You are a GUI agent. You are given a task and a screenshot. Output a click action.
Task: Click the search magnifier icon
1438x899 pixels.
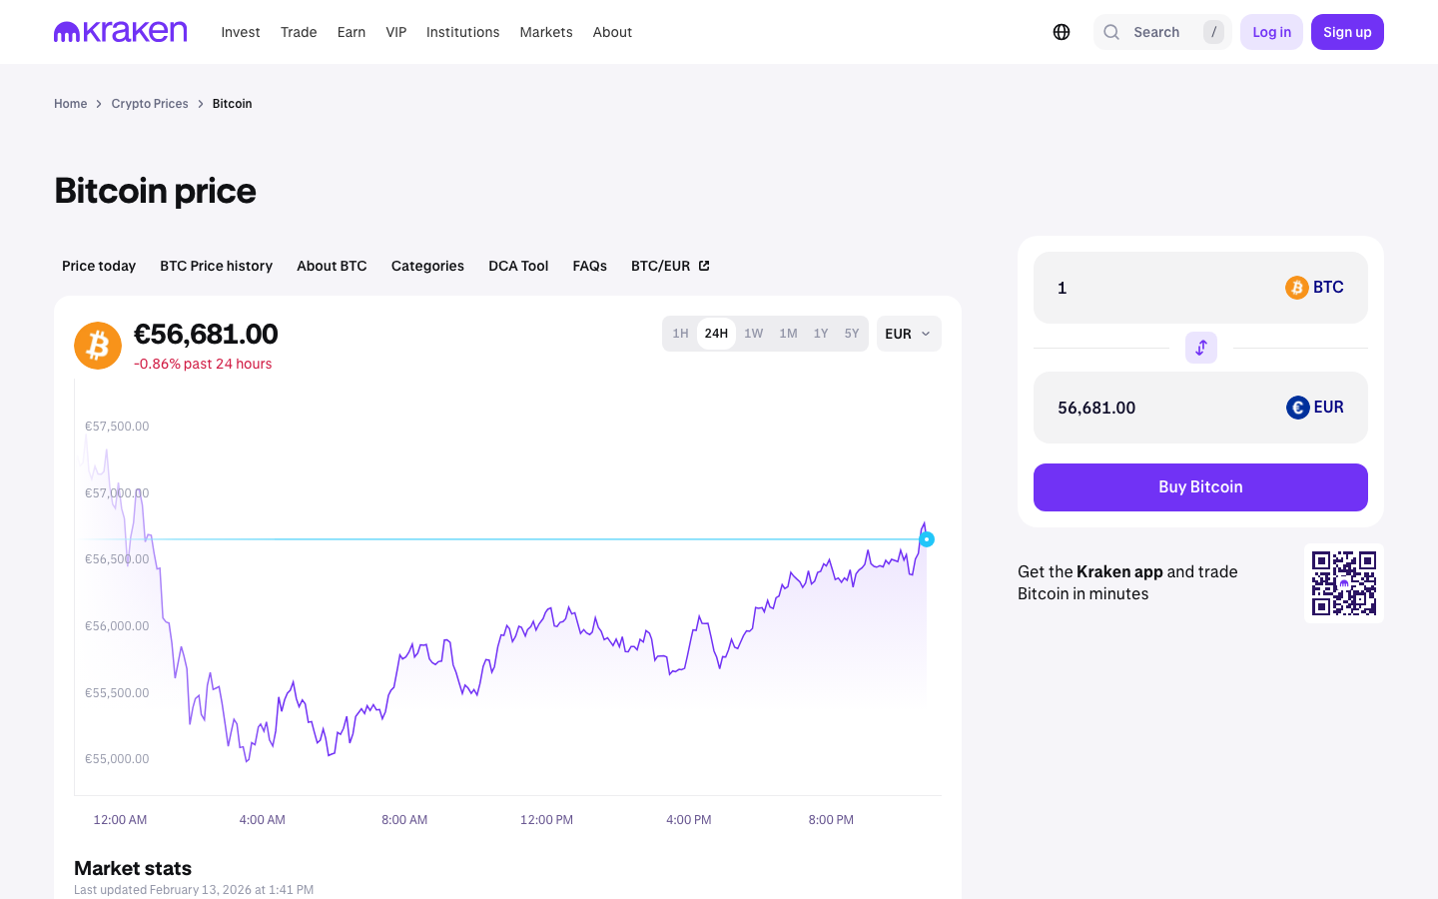(x=1111, y=31)
